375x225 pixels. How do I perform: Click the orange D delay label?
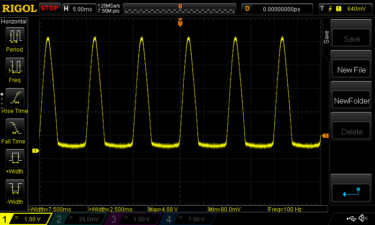(x=247, y=9)
